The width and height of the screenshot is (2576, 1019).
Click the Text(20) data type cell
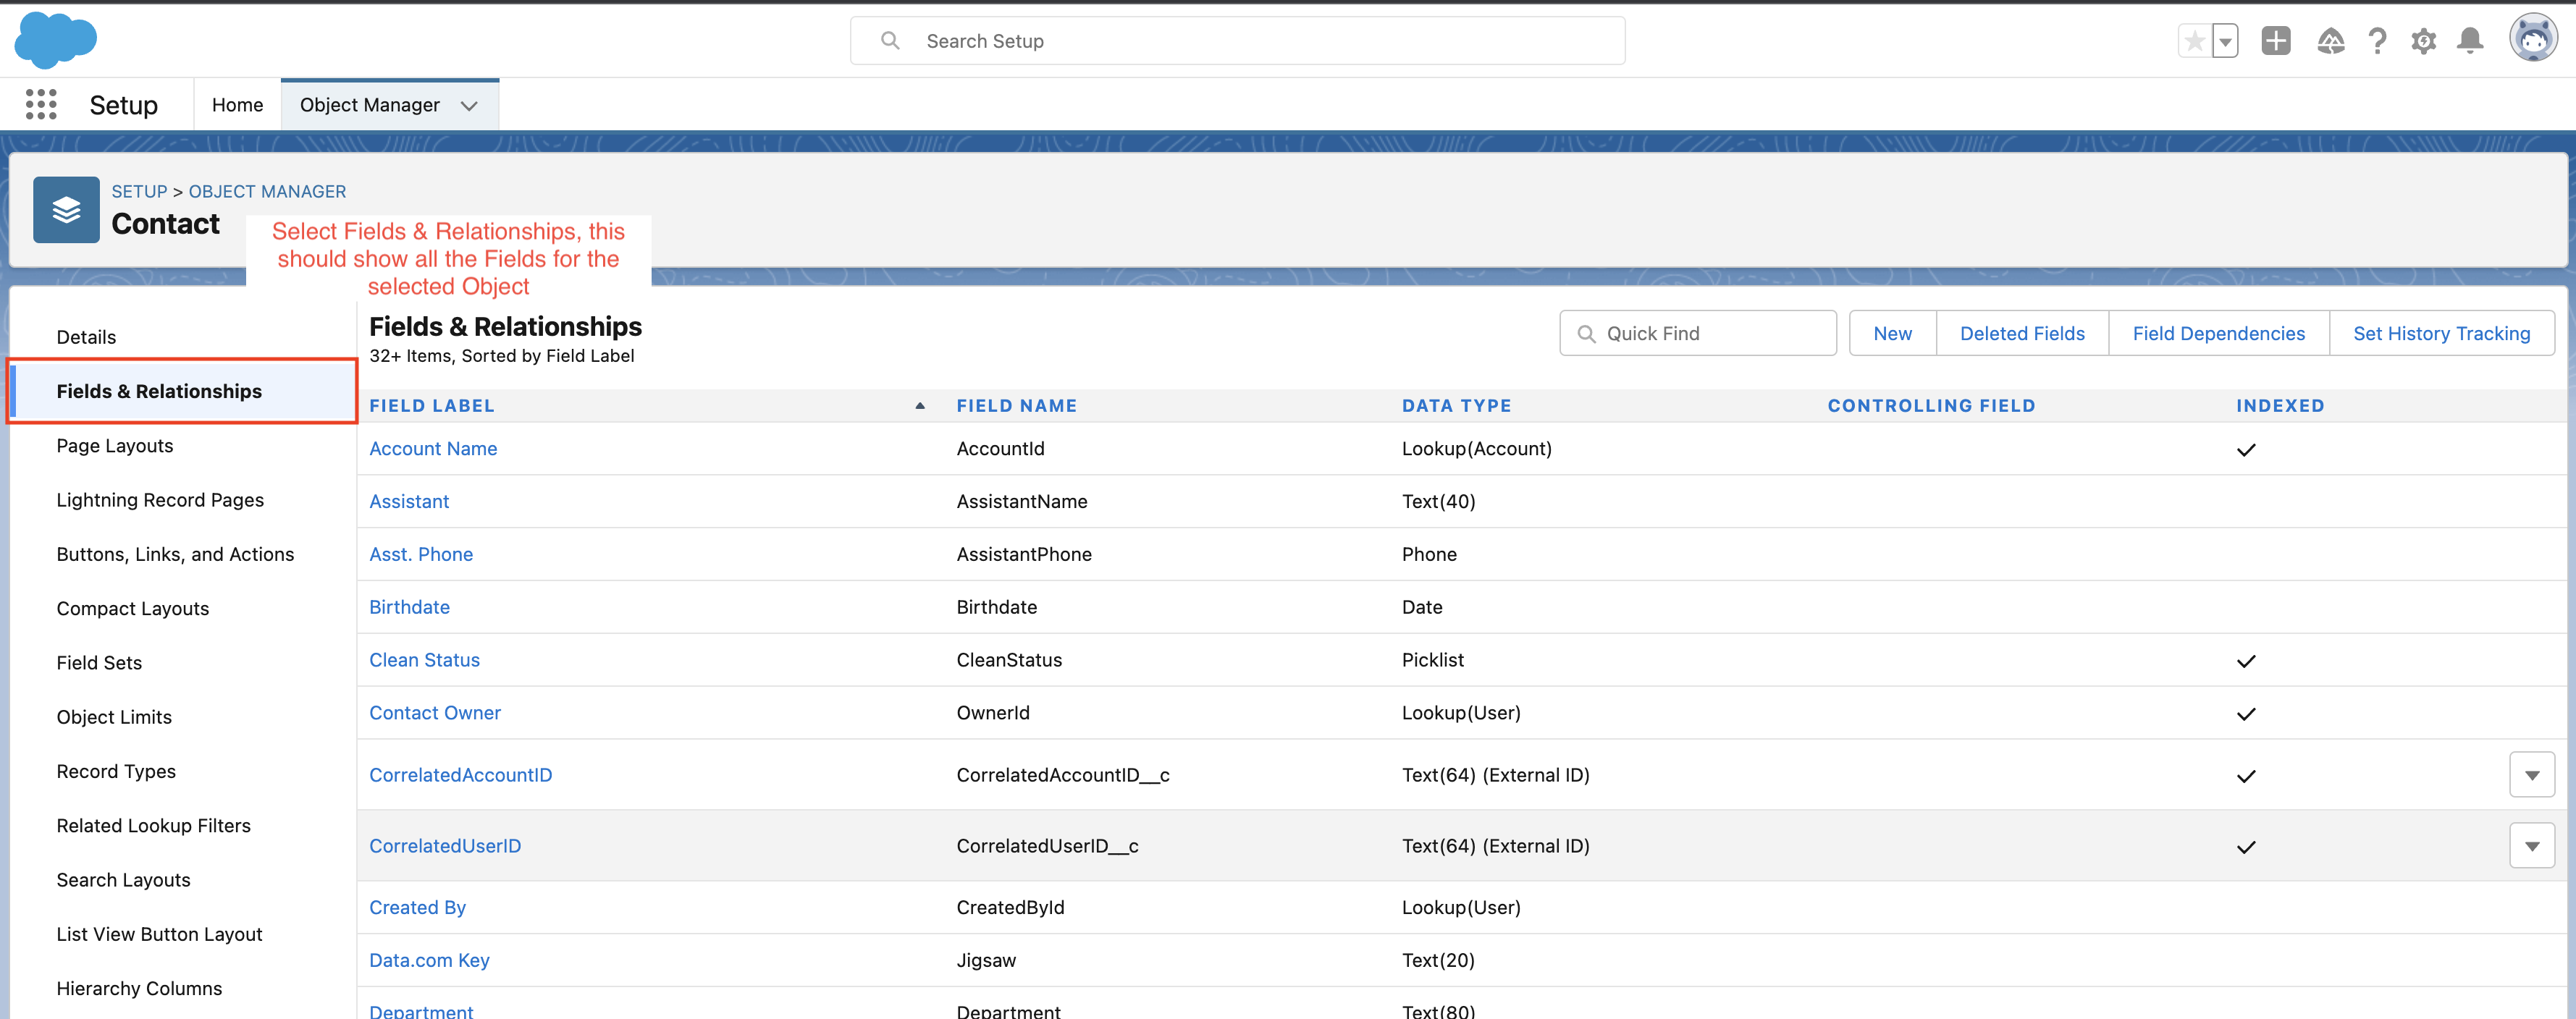[1438, 961]
